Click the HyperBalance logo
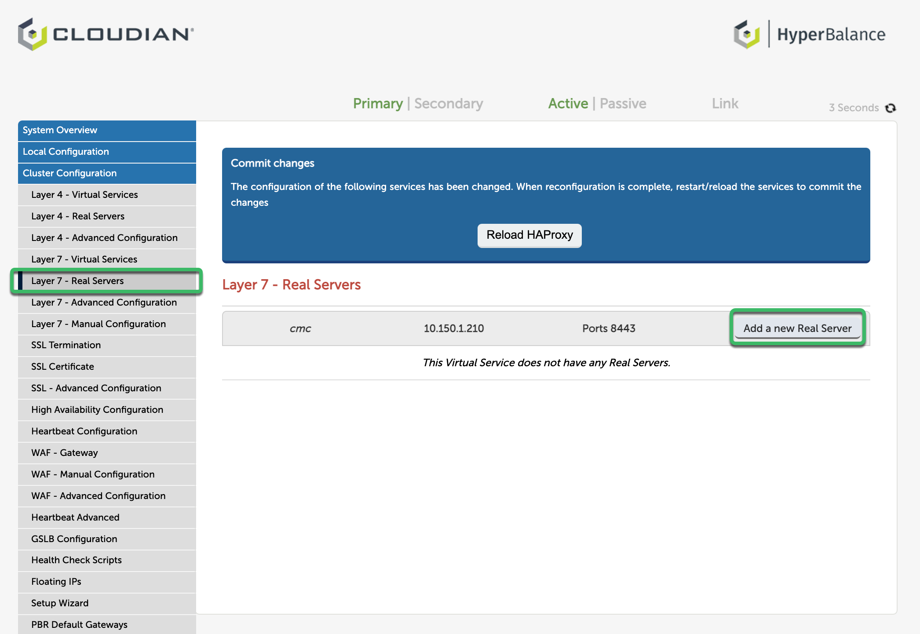This screenshot has width=920, height=634. (809, 34)
